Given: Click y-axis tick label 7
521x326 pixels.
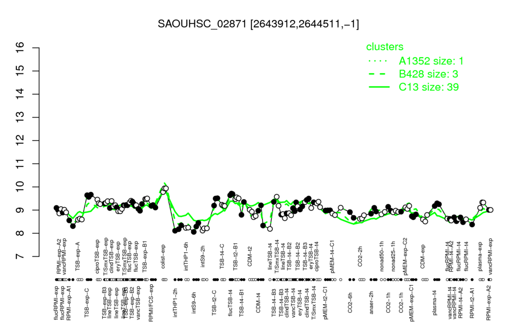Looking at the screenshot, I should (x=20, y=257).
